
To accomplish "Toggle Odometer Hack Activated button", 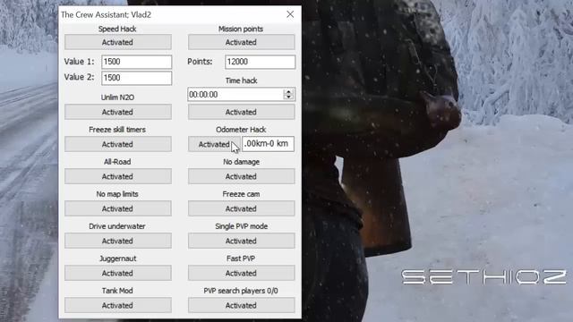I will point(214,144).
